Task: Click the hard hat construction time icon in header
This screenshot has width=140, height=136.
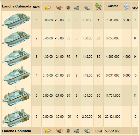Action: (48, 7)
